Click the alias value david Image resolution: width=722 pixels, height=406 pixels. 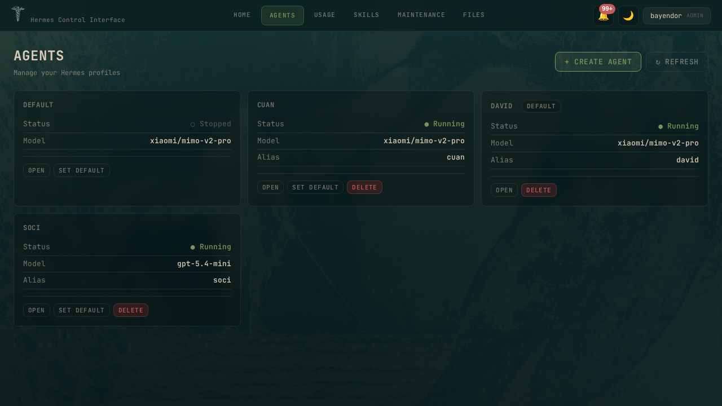688,160
